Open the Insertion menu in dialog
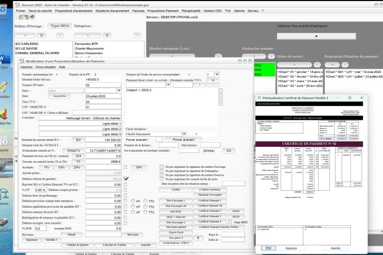383x255 pixels. [27, 67]
